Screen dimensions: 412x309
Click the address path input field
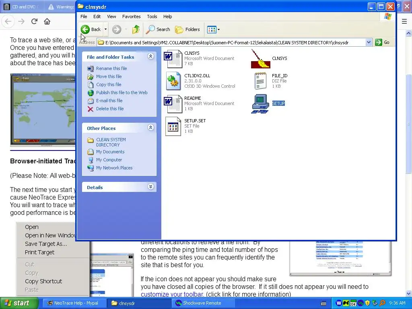click(231, 42)
